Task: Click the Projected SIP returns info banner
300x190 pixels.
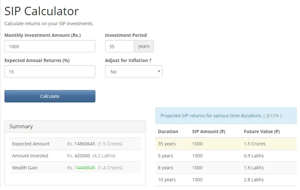Action: (x=226, y=116)
